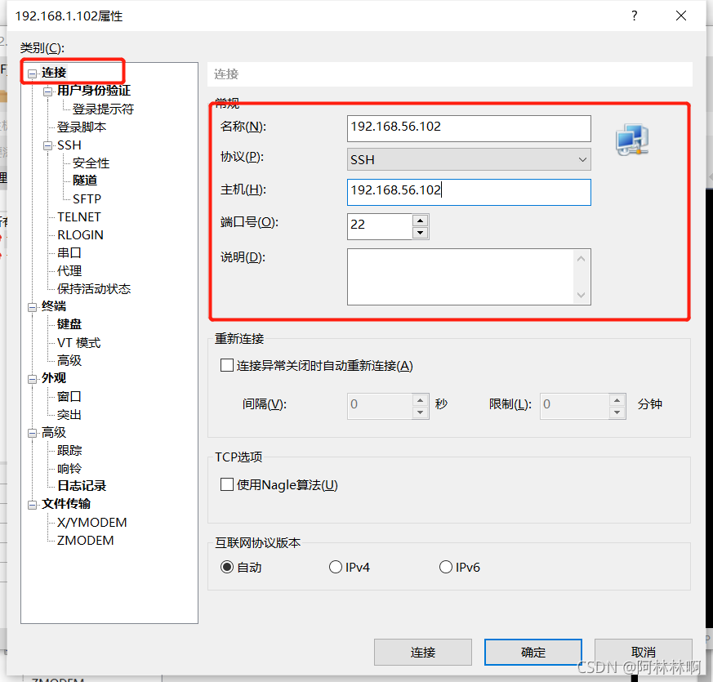713x682 pixels.
Task: Collapse the 文件传输 tree node
Action: tap(33, 505)
